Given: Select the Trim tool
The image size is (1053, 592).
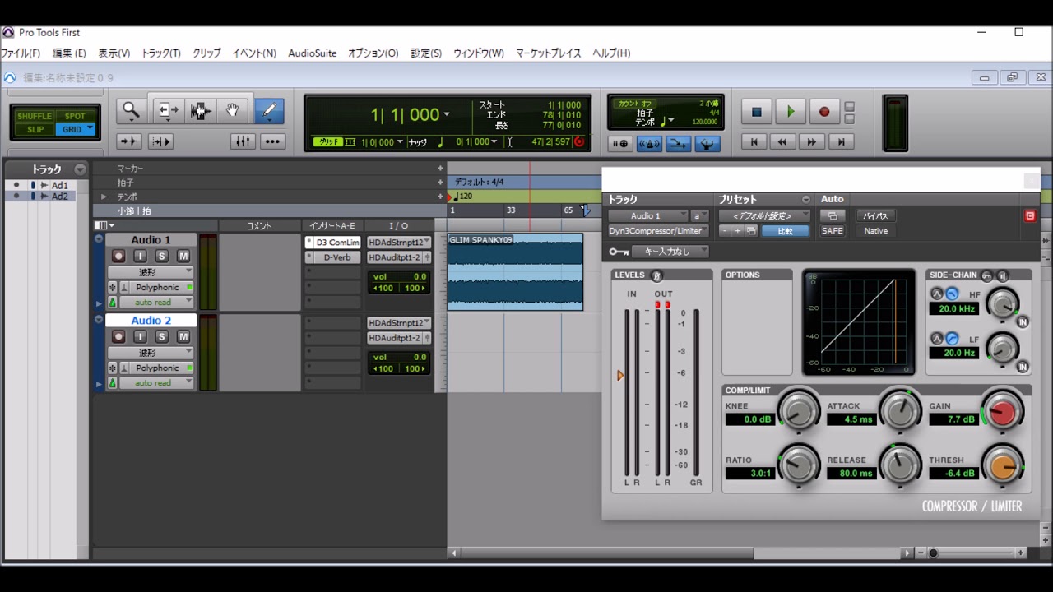Looking at the screenshot, I should [168, 110].
